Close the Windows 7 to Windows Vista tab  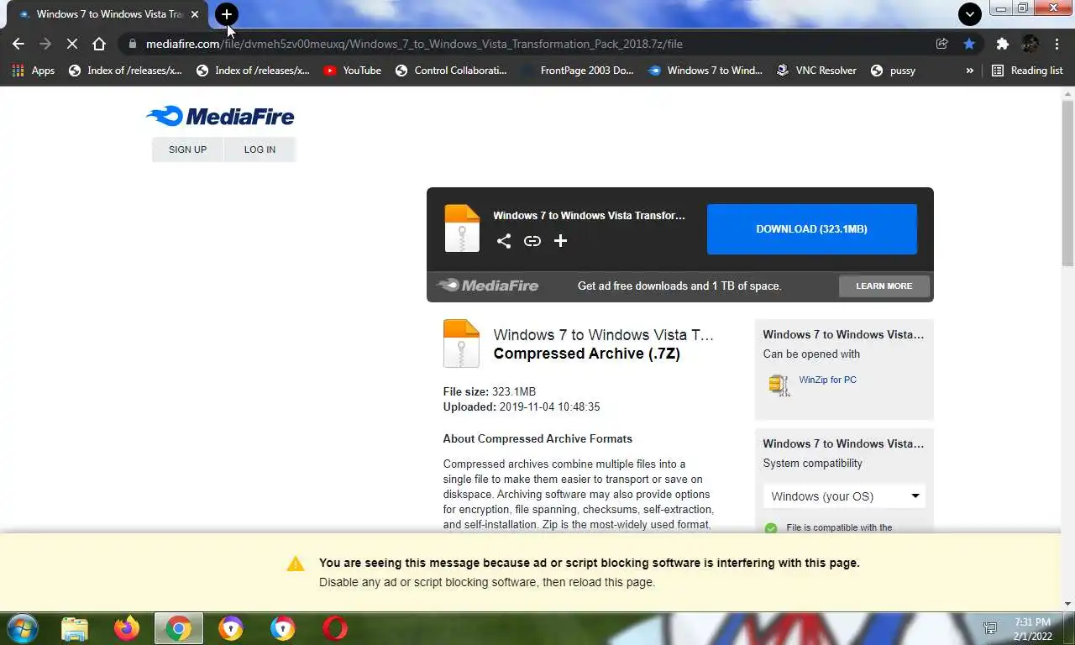195,14
